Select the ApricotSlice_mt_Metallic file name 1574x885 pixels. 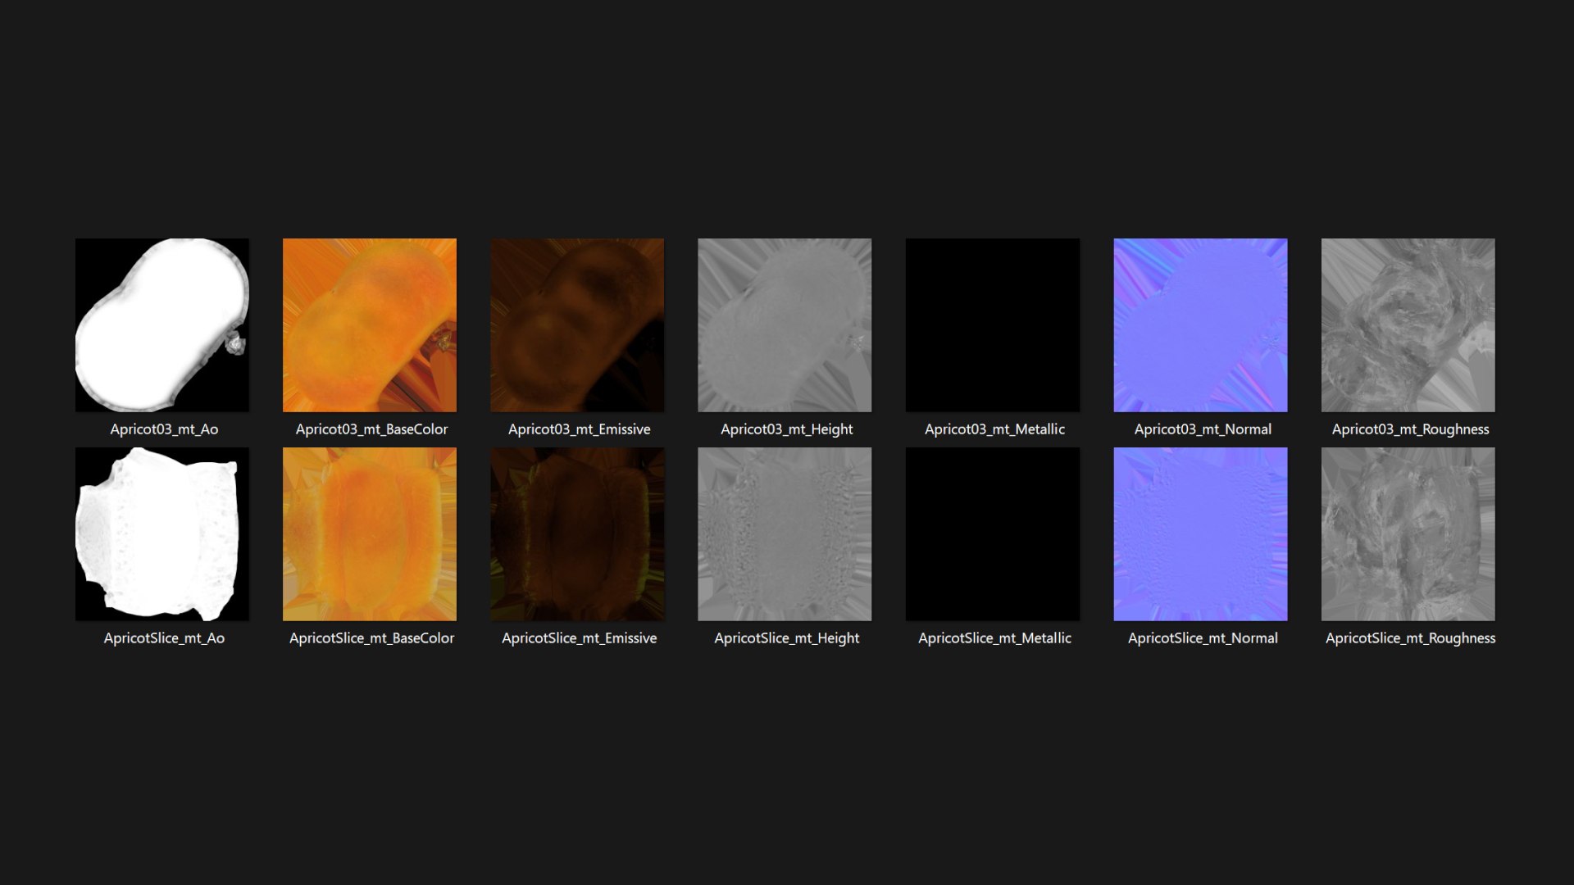click(x=994, y=638)
